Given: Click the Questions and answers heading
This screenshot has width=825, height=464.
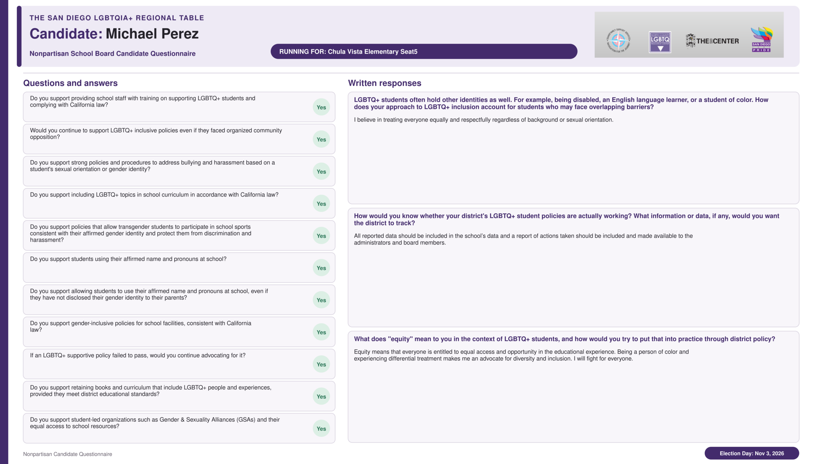Looking at the screenshot, I should 70,83.
